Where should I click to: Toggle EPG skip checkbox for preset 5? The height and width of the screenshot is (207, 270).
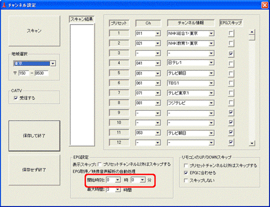click(231, 74)
